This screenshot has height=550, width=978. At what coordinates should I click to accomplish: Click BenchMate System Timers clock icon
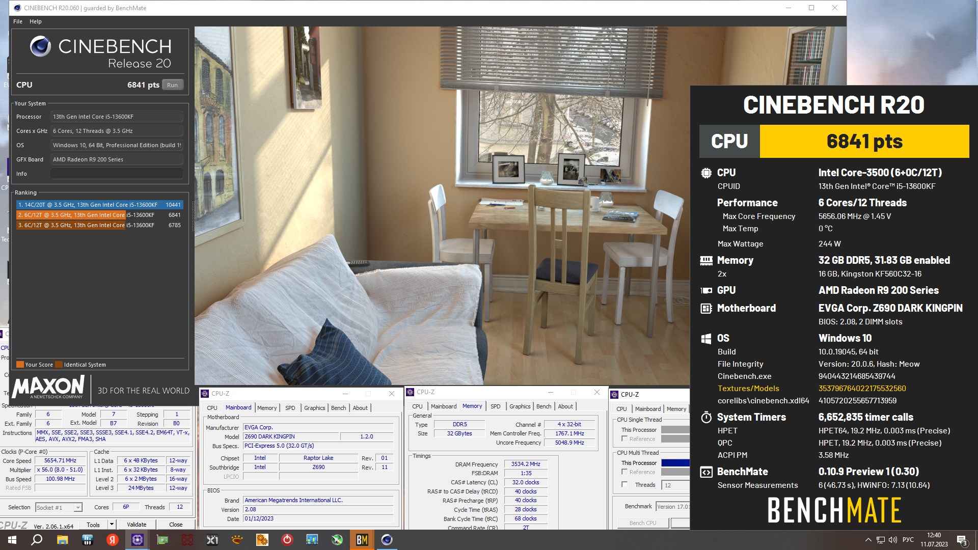(706, 417)
